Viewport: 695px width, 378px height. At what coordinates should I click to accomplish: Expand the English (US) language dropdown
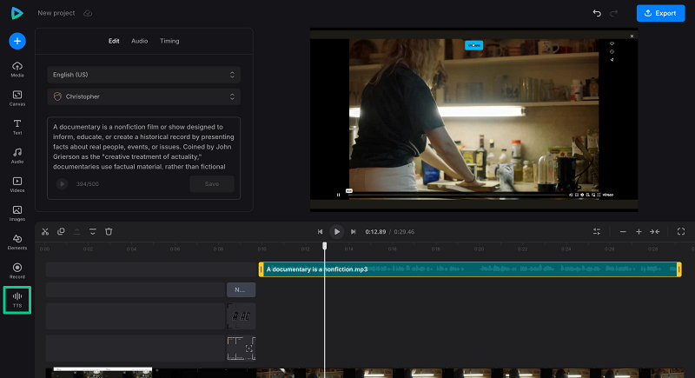point(143,75)
